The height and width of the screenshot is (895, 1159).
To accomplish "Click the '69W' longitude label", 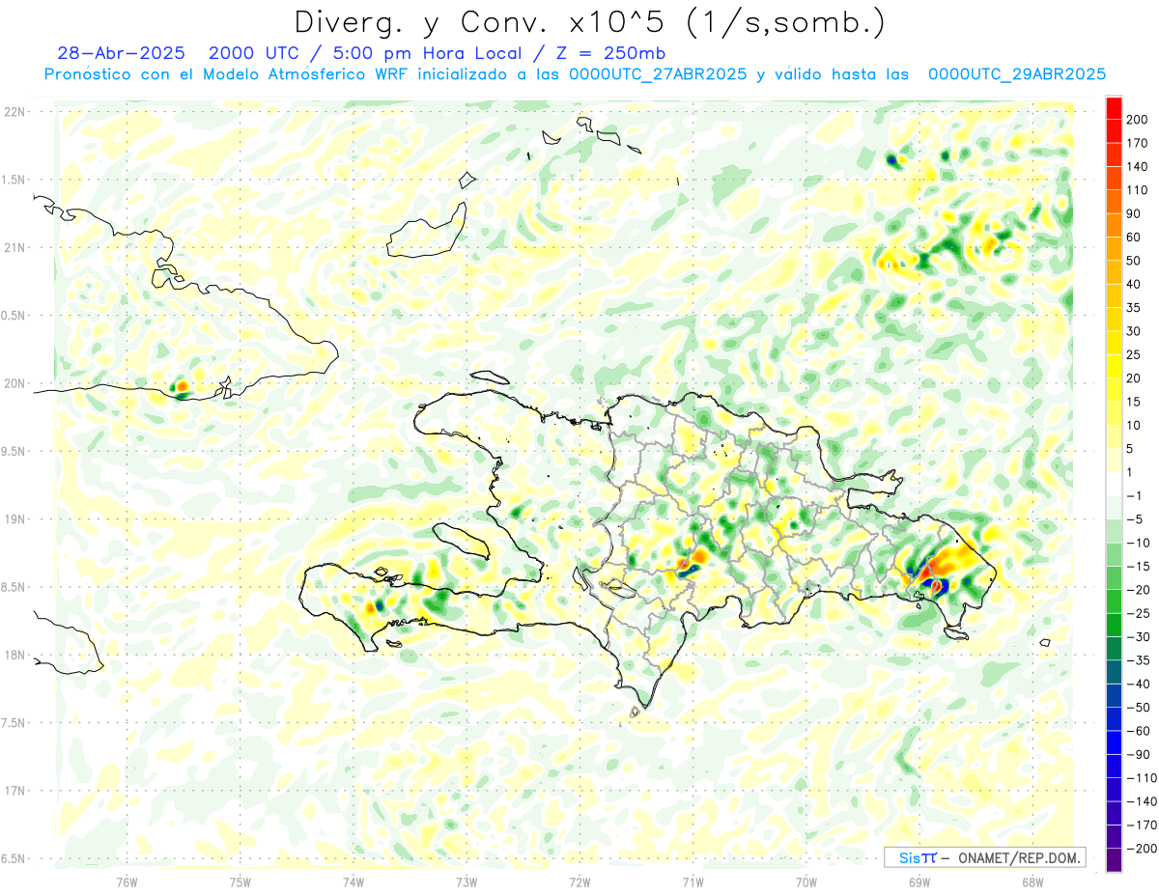I will 919,881.
